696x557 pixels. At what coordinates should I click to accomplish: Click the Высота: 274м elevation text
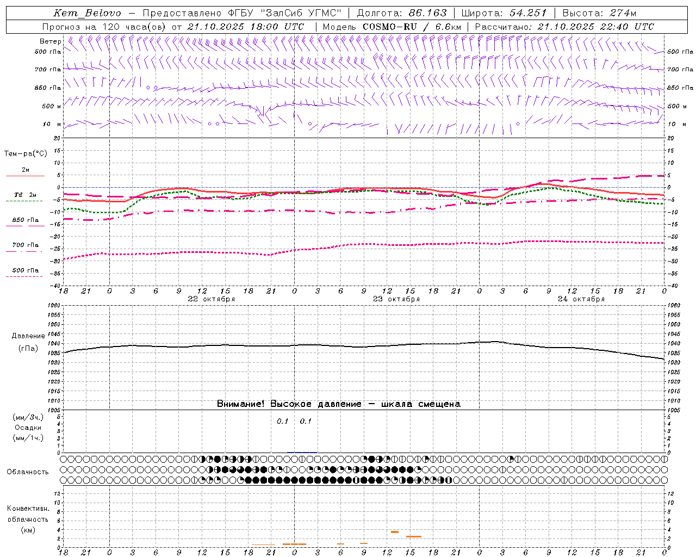click(599, 13)
